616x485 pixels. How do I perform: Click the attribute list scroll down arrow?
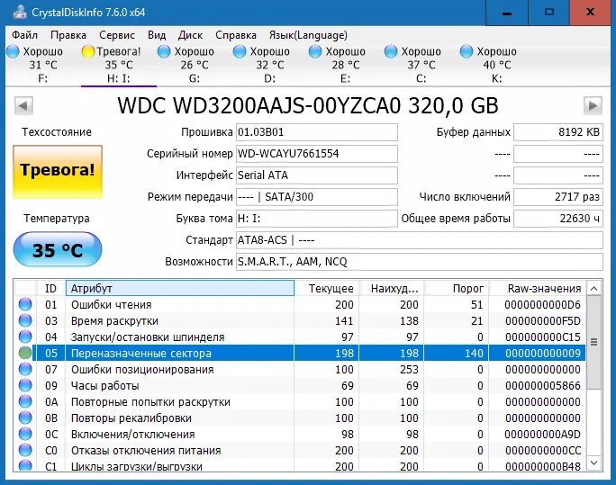594,463
